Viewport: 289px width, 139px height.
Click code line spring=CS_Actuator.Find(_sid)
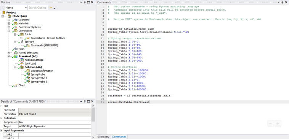[x=131, y=29]
